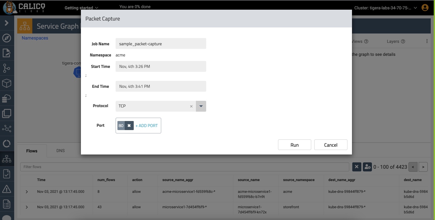435x220 pixels.
Task: Click the Layers help icon
Action: [x=403, y=41]
